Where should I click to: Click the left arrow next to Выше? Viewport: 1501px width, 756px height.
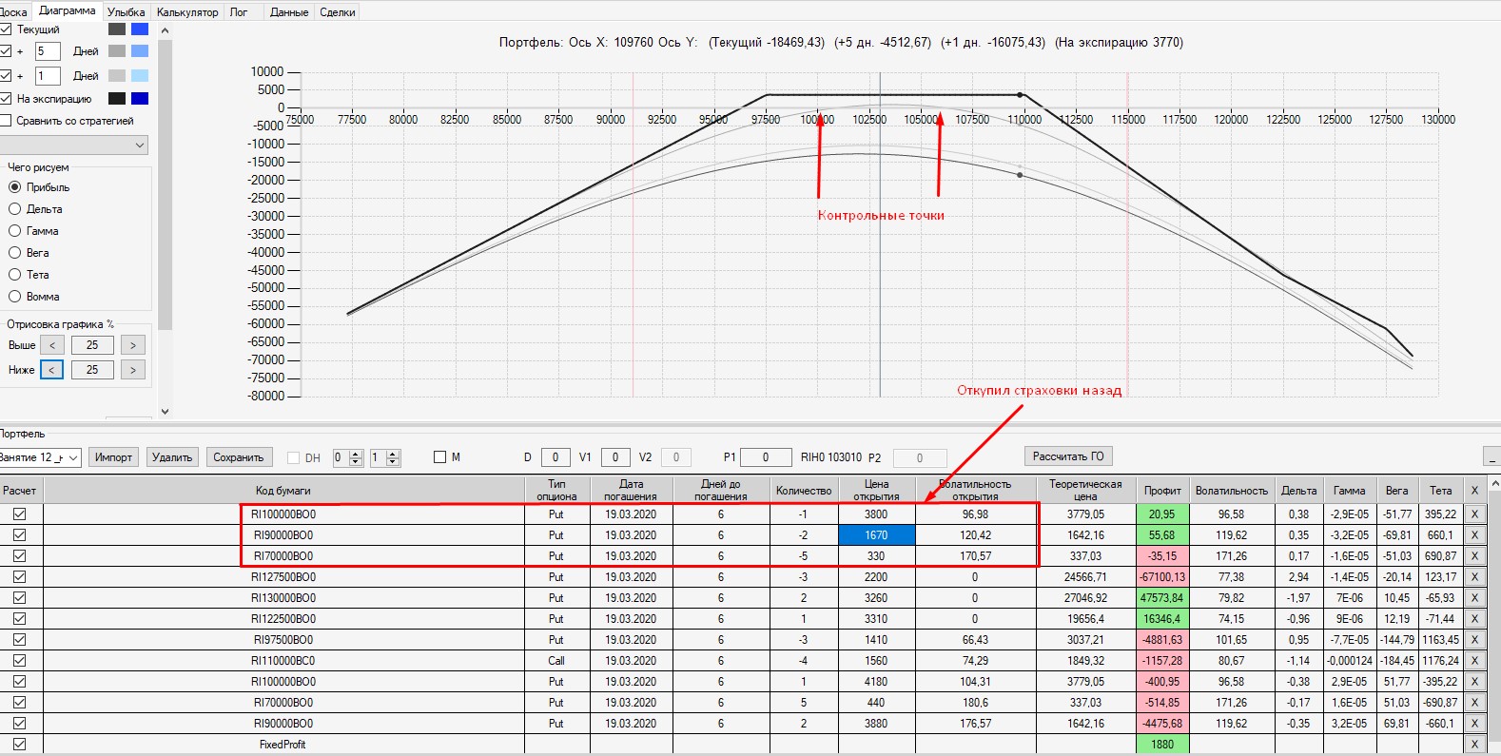click(x=52, y=345)
